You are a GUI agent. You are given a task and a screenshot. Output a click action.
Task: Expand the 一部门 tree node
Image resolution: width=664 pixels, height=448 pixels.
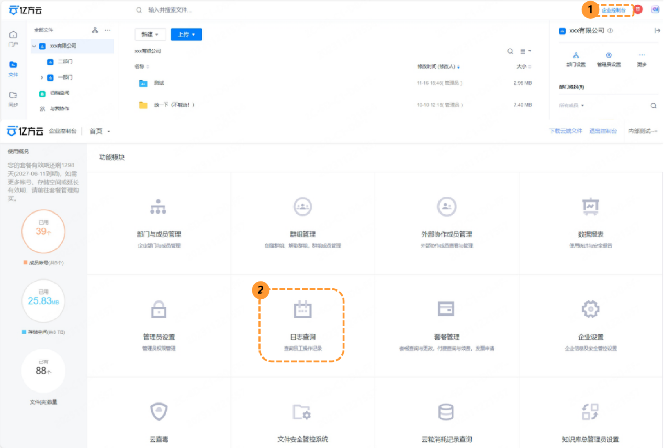tap(42, 77)
